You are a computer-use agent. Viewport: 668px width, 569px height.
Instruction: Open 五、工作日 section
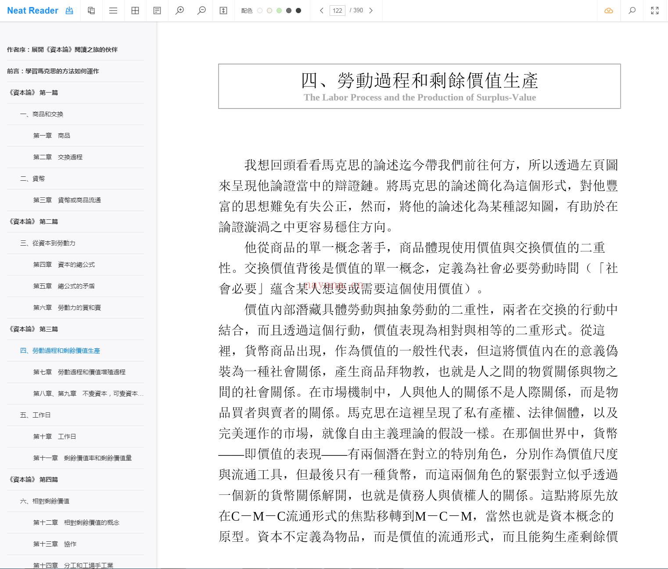36,415
